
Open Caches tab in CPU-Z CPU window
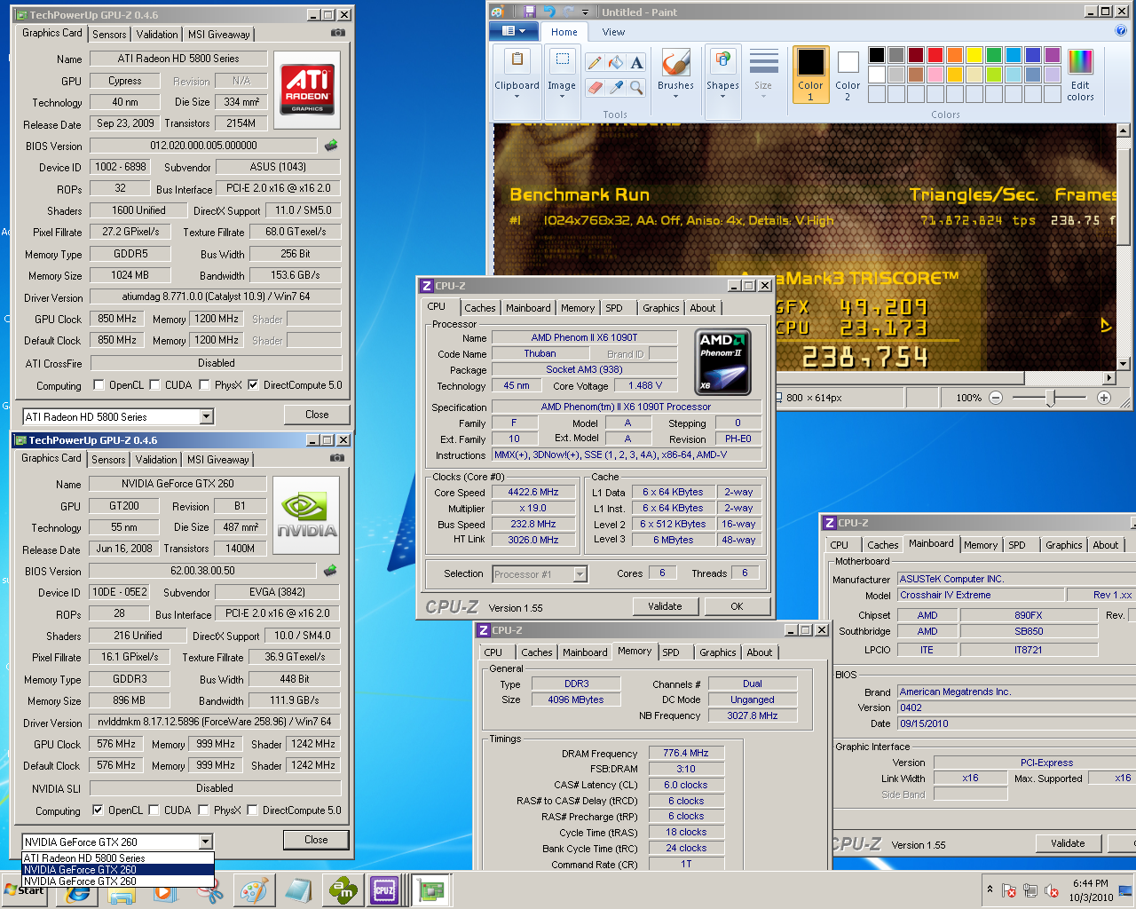[x=480, y=308]
